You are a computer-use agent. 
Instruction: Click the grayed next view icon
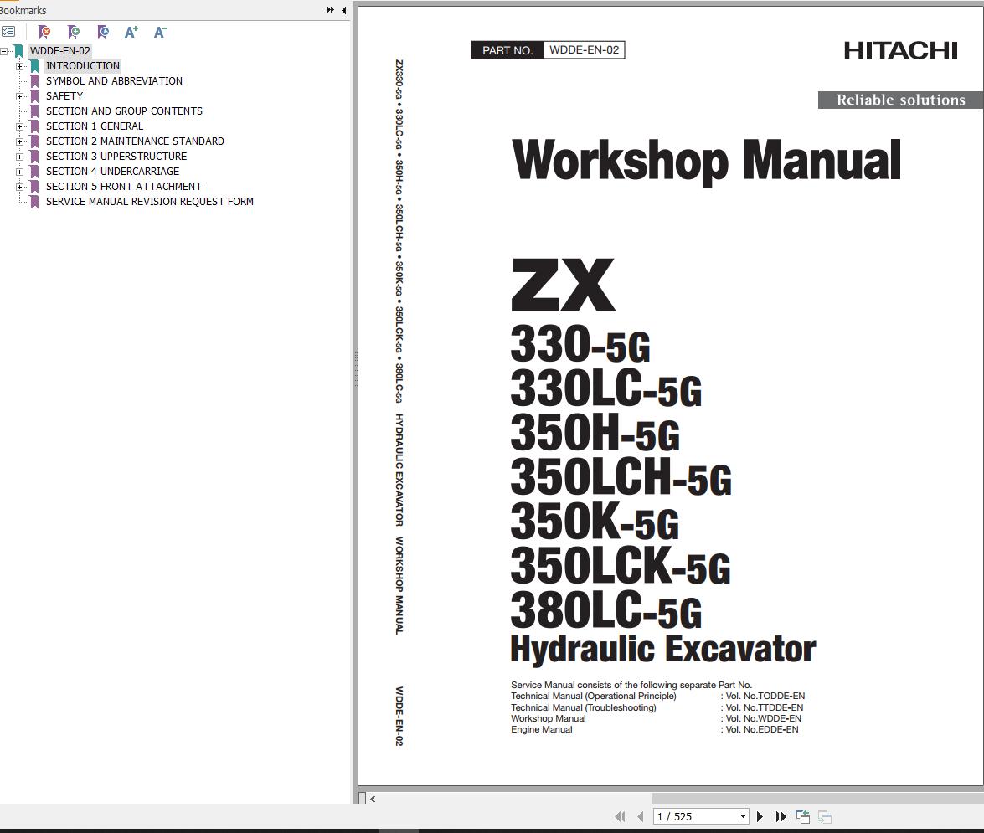(x=825, y=817)
